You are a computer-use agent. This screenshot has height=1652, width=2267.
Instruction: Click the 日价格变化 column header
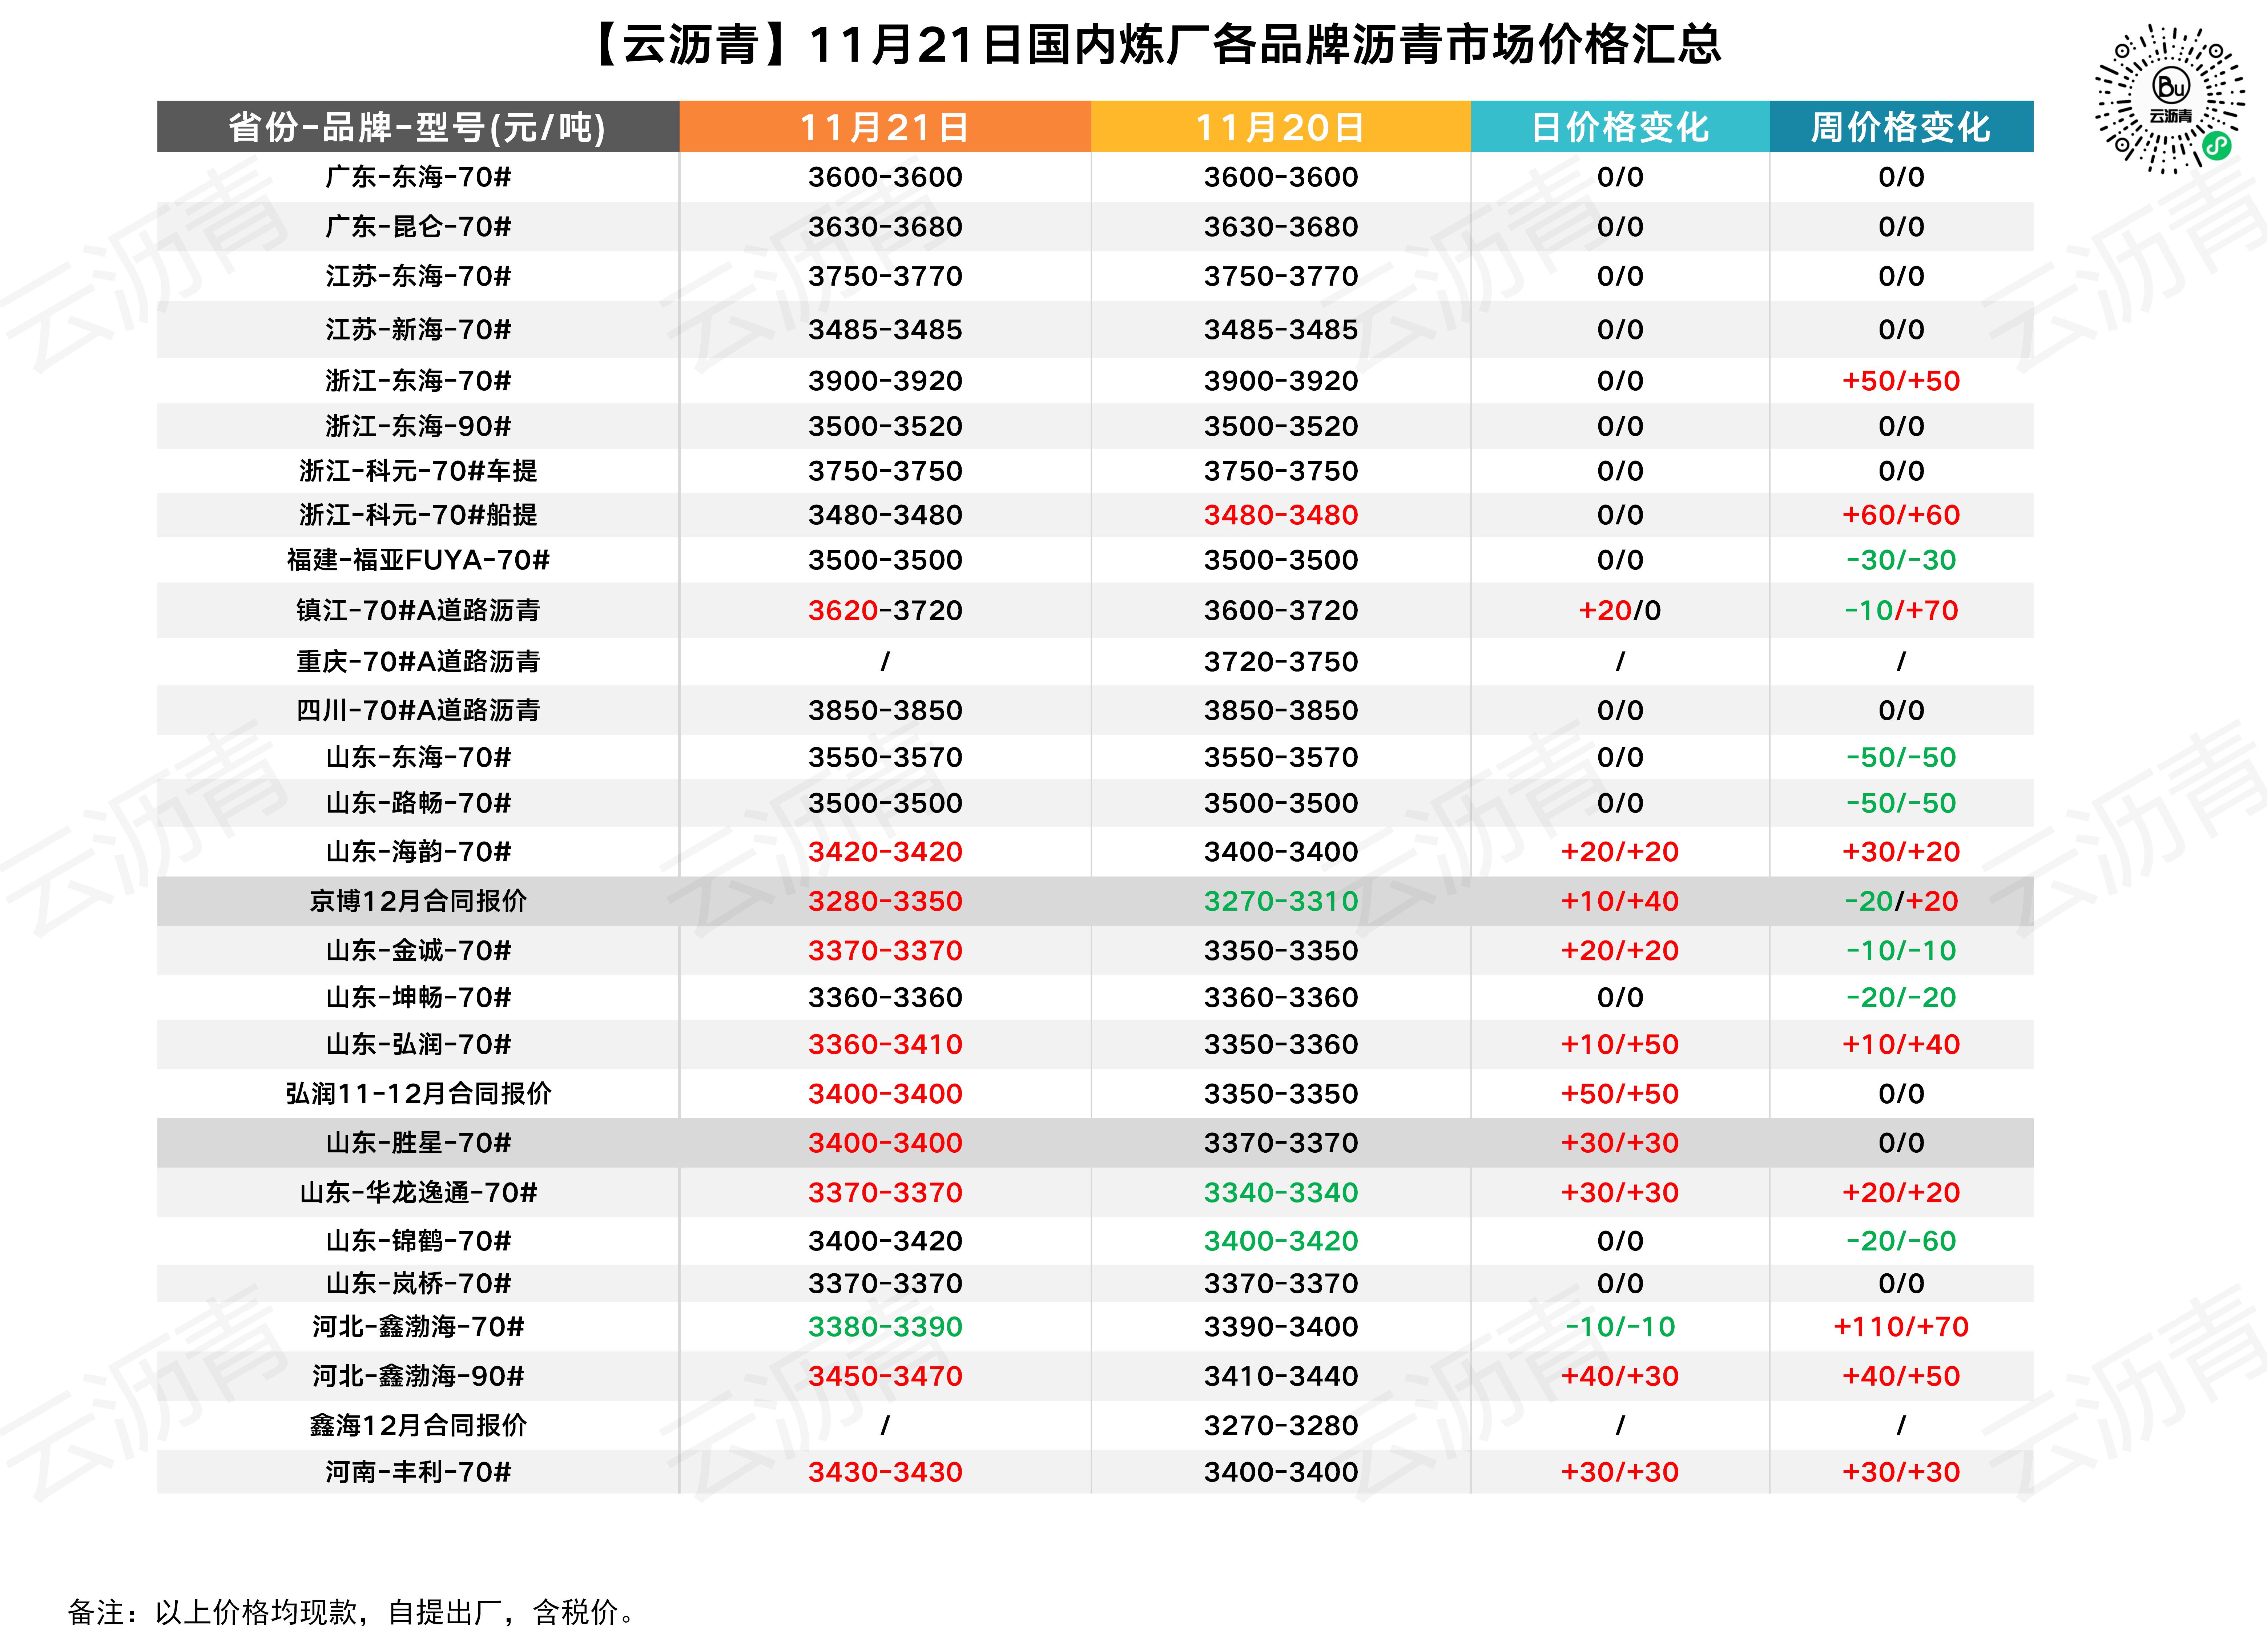click(1620, 127)
